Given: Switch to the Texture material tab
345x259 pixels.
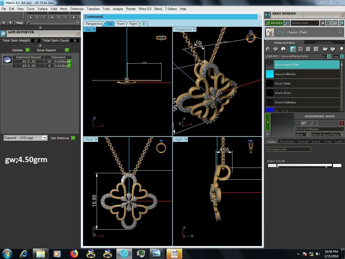Looking at the screenshot, I should click(x=303, y=141).
